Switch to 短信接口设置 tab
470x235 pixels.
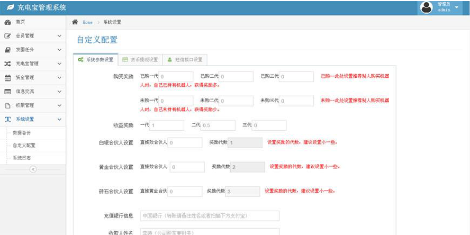(x=185, y=60)
